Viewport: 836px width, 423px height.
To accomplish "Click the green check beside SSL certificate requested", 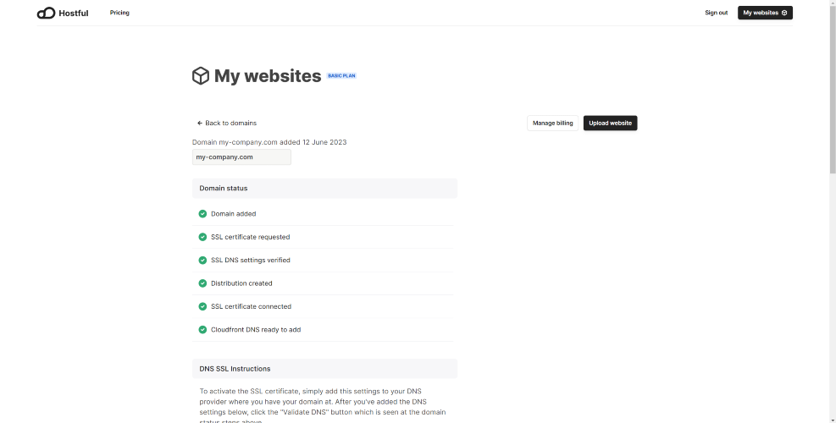I will 202,237.
